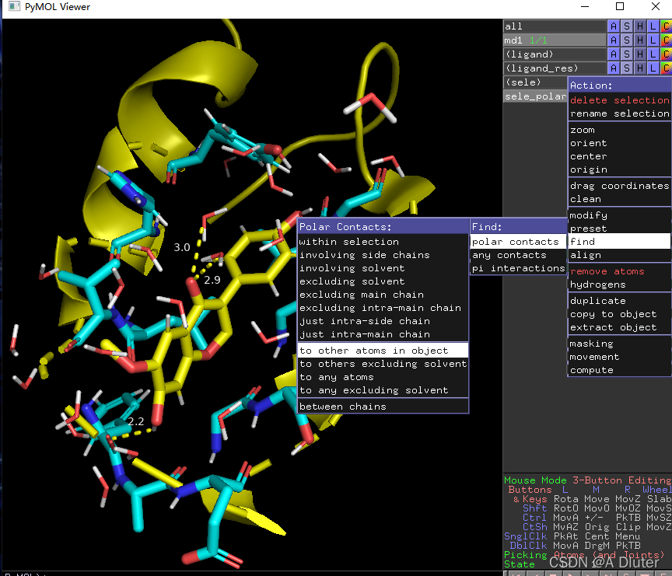Open the Color (C) button for (ligand_res)
Screen dimensions: 672x576
(666, 68)
